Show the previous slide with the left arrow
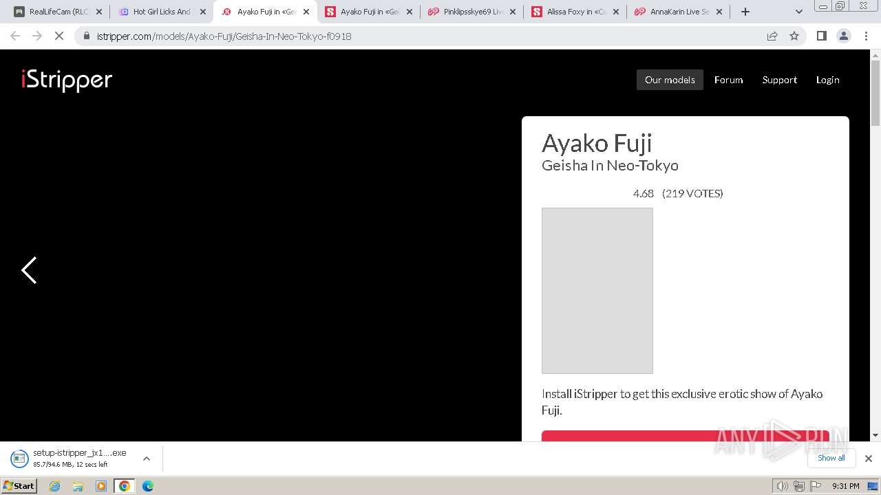This screenshot has width=881, height=495. pyautogui.click(x=29, y=270)
